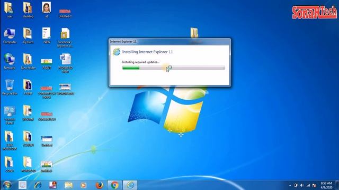Select the 'Facebook - log in' file icon
339x190 pixels.
[65, 37]
